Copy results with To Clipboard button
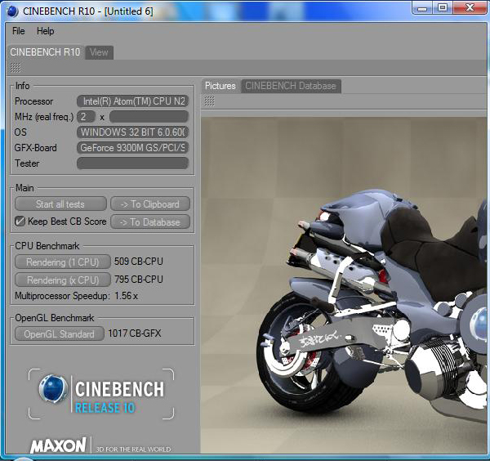Image resolution: width=490 pixels, height=461 pixels. [150, 204]
